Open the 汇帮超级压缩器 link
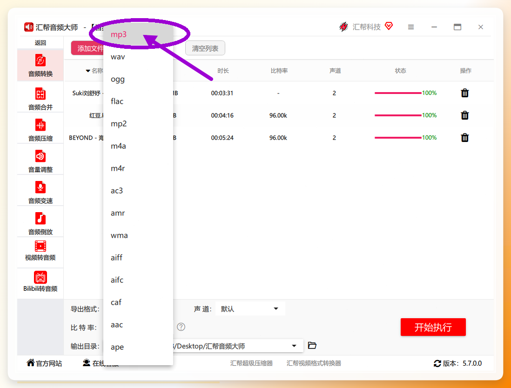The width and height of the screenshot is (511, 388). click(x=251, y=363)
